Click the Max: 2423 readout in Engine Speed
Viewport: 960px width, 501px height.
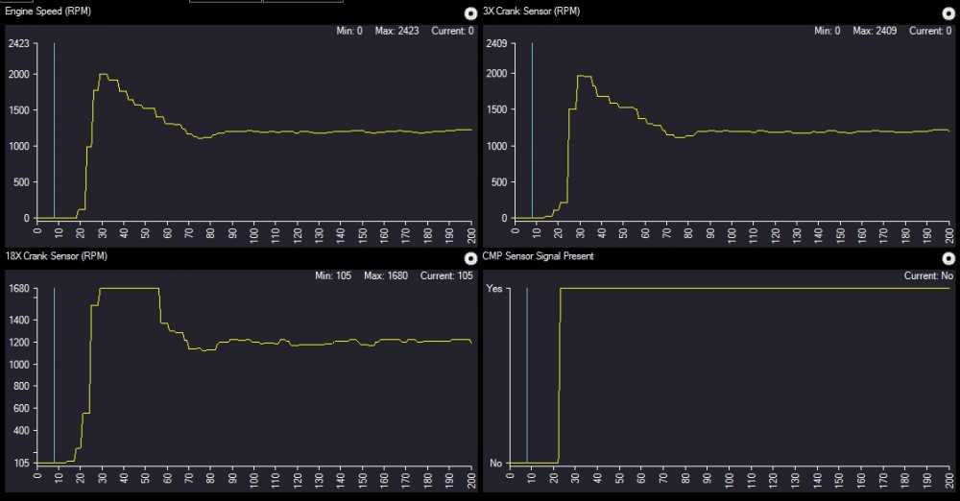tap(396, 31)
